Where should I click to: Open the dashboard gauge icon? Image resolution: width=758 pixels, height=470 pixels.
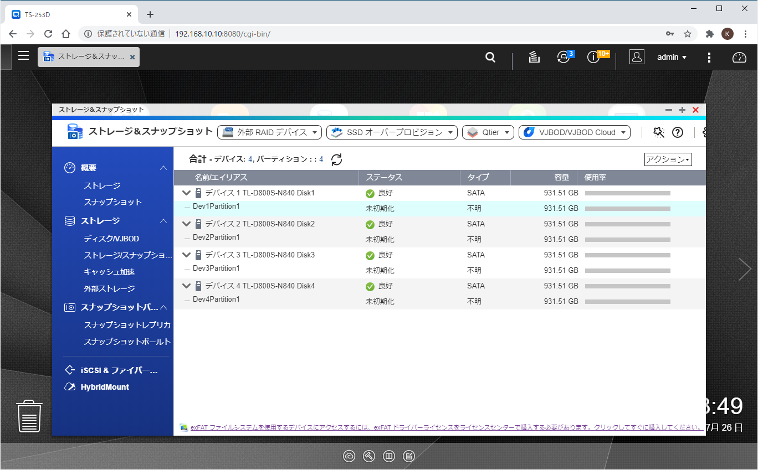point(739,57)
